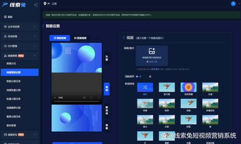Image resolution: width=241 pixels, height=144 pixels.
Task: Select 是 for remove original sound
Action: pyautogui.click(x=138, y=76)
